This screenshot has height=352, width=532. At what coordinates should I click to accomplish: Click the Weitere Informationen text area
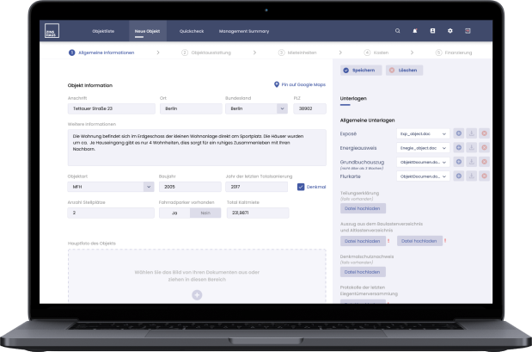coord(197,147)
